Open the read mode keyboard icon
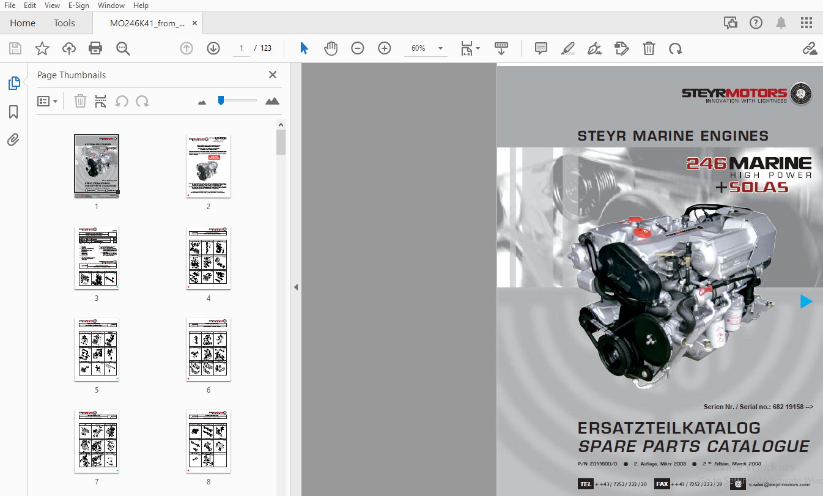Viewport: 823px width, 496px height. (501, 48)
